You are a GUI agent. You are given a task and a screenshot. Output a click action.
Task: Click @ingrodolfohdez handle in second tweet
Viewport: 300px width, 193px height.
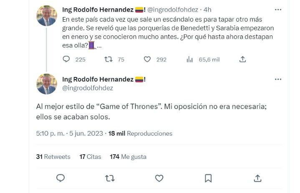[87, 88]
